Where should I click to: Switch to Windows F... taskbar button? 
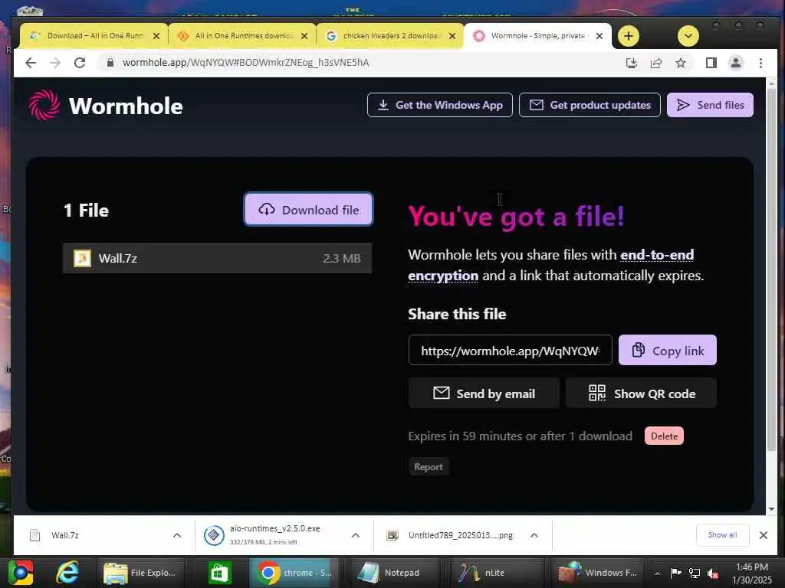coord(598,573)
